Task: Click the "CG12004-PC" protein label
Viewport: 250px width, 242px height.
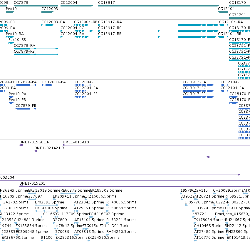Action: 86,82
